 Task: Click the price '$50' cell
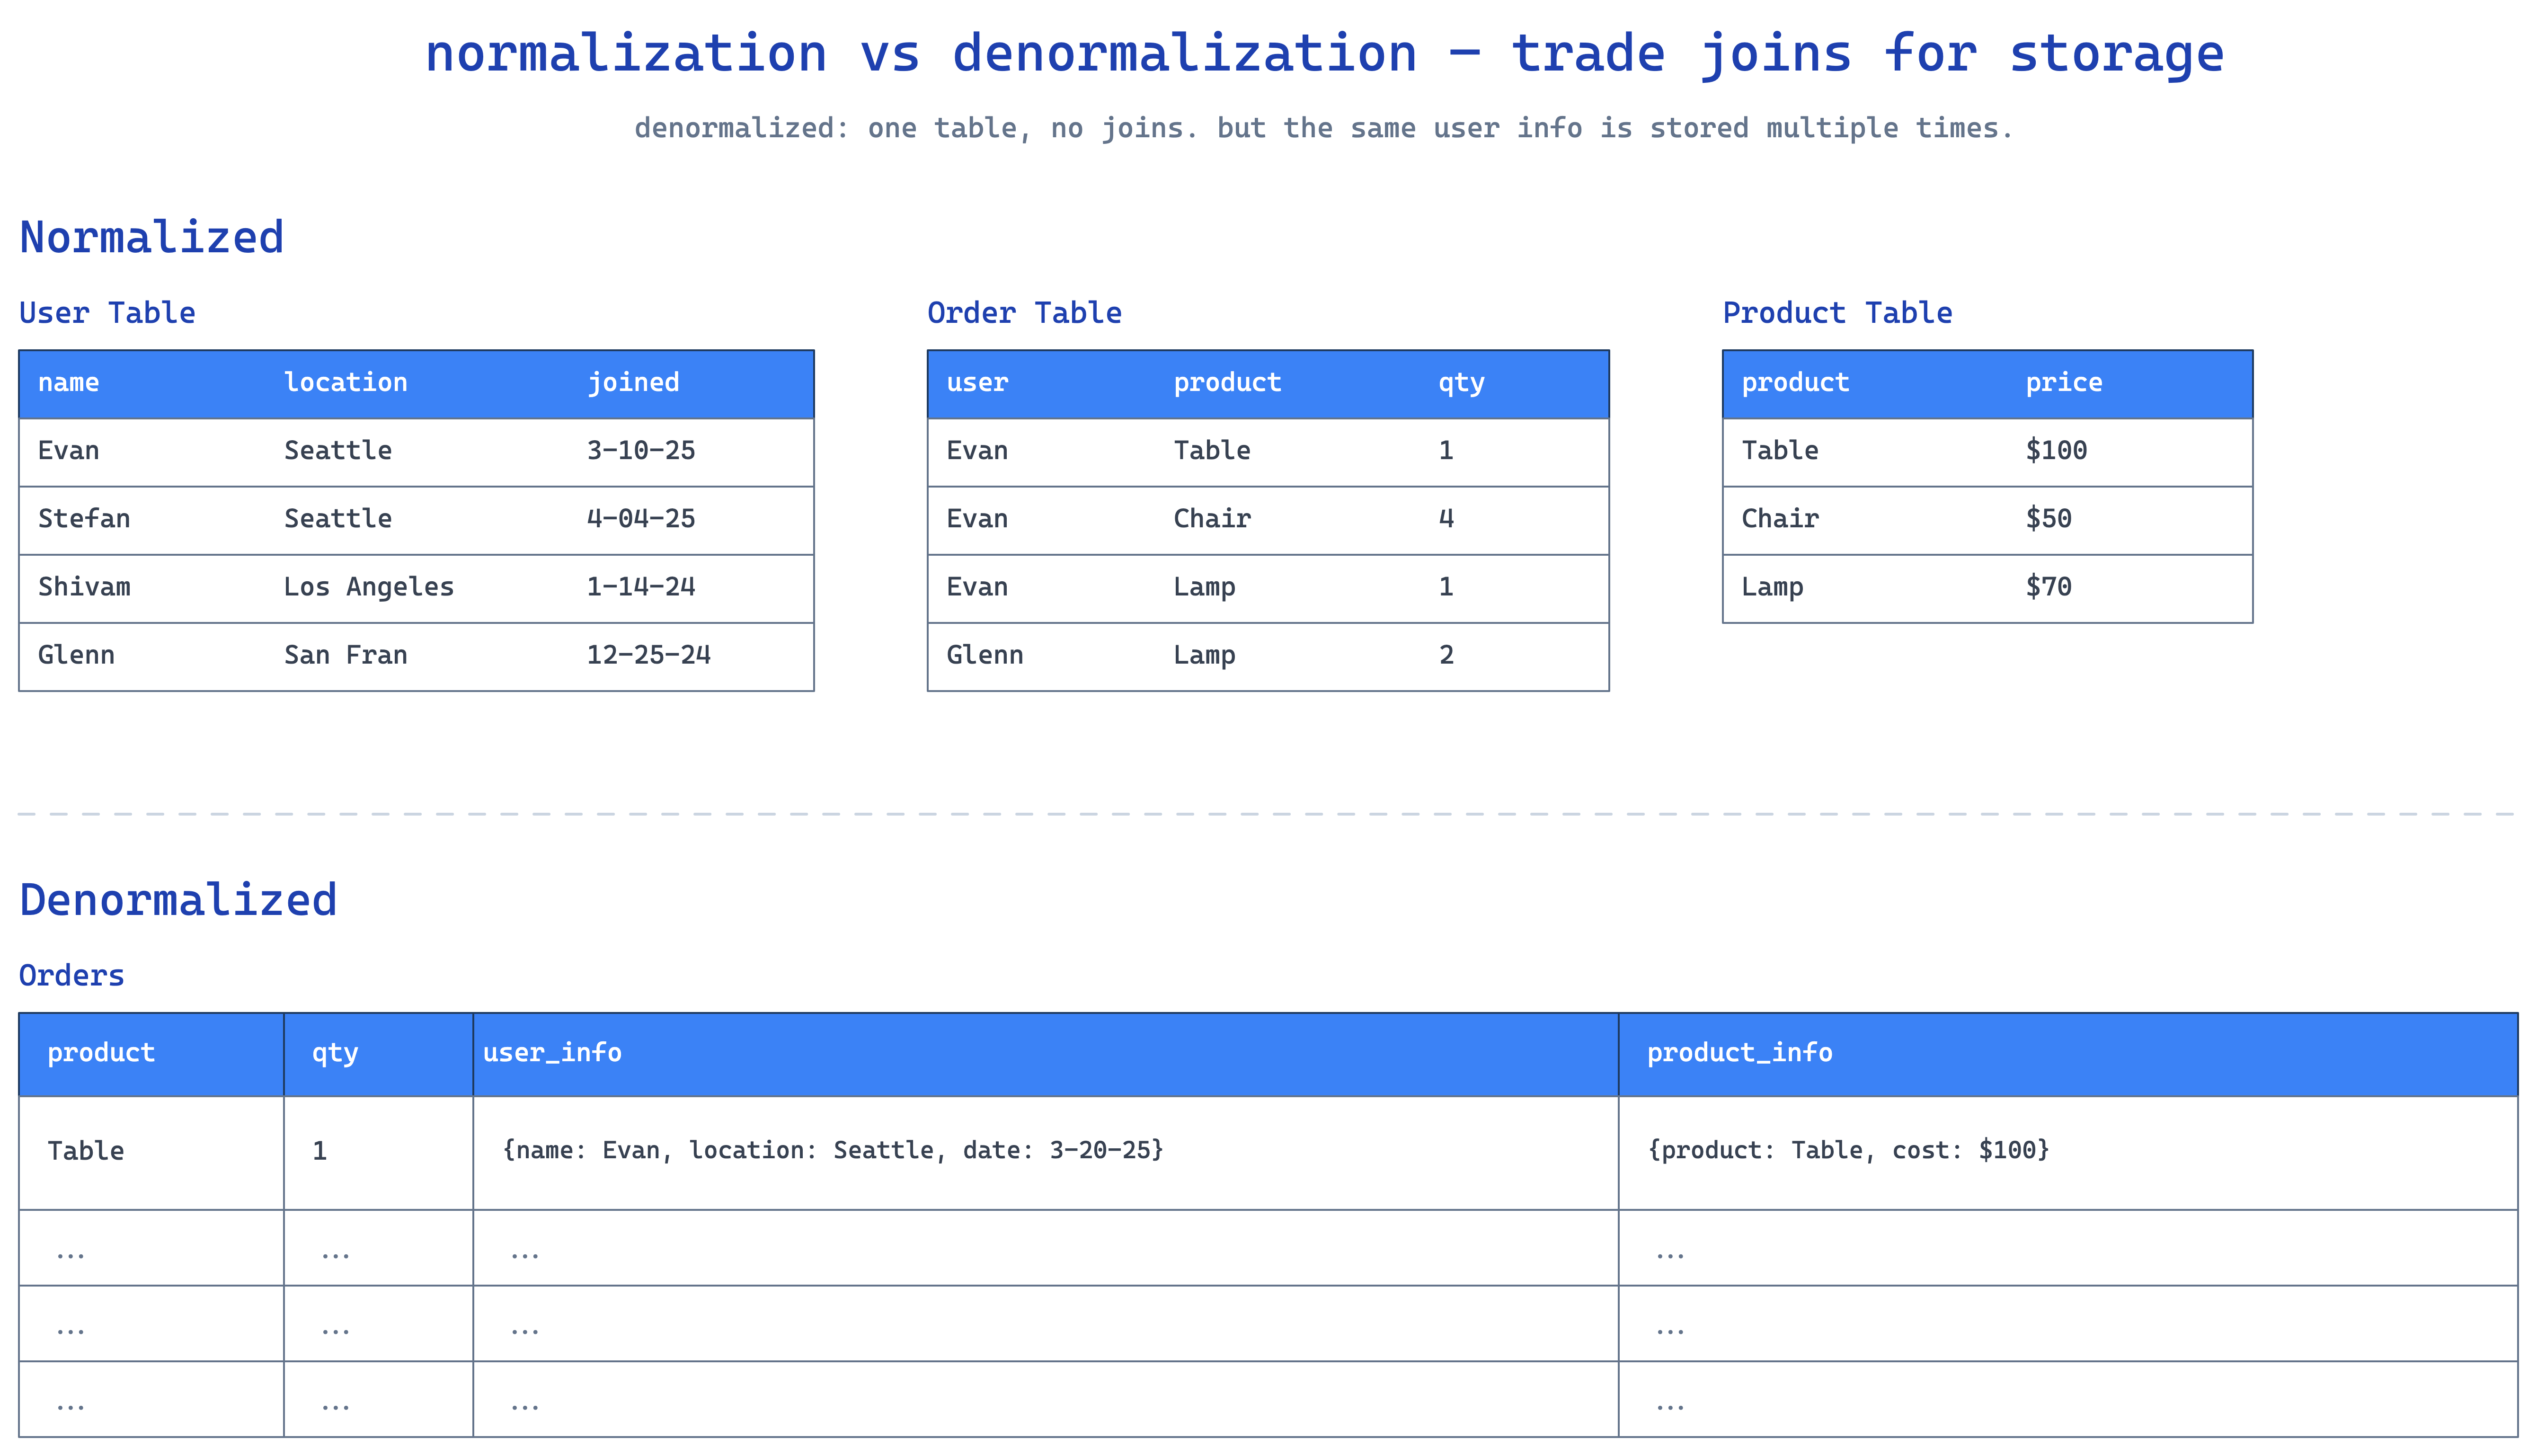2048,518
